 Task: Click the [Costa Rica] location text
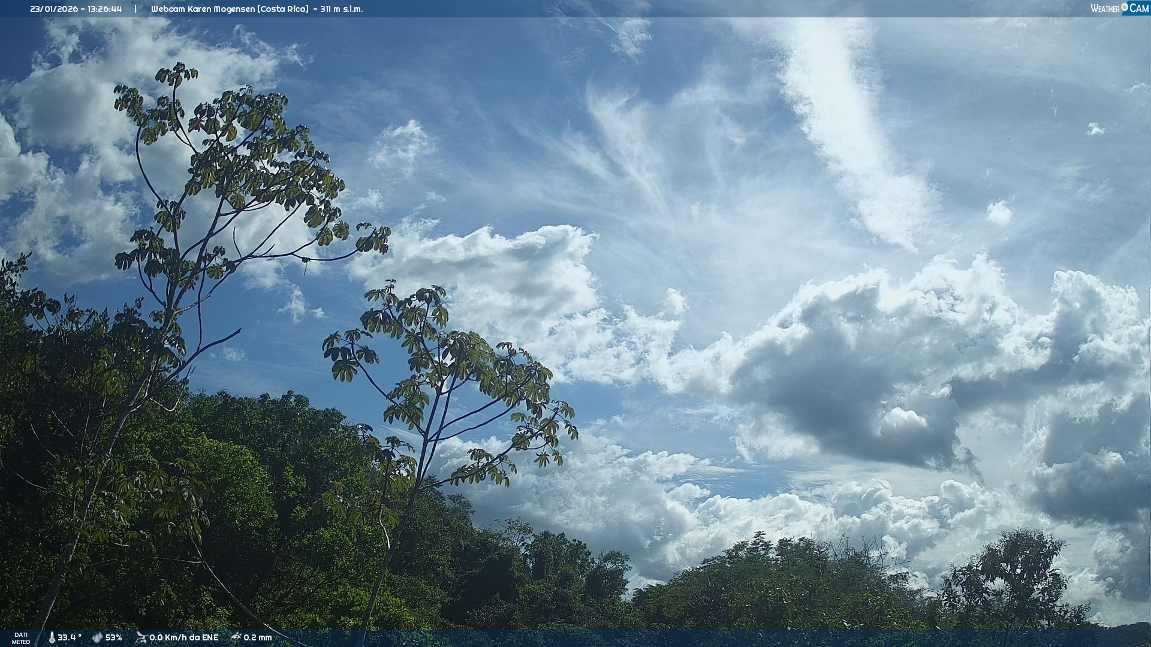[x=283, y=9]
